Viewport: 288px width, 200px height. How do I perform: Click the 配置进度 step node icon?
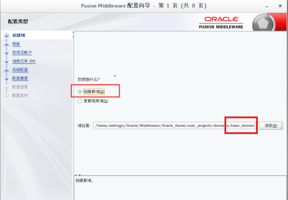(7, 87)
